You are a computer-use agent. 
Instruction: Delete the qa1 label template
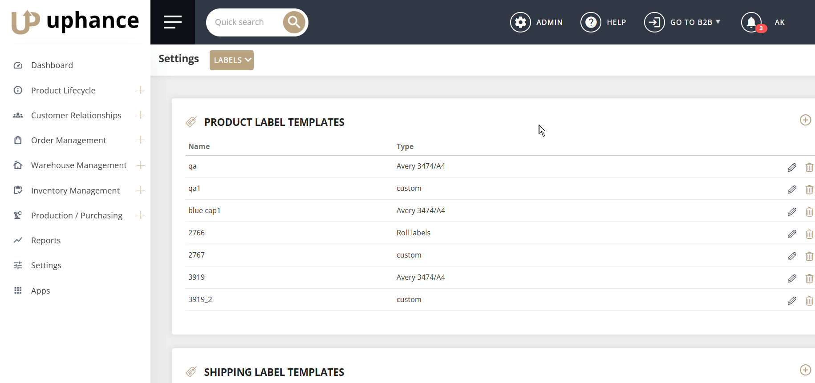click(x=809, y=189)
